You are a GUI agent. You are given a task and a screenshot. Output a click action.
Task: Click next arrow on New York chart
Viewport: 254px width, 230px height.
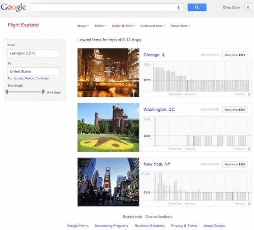(x=249, y=204)
